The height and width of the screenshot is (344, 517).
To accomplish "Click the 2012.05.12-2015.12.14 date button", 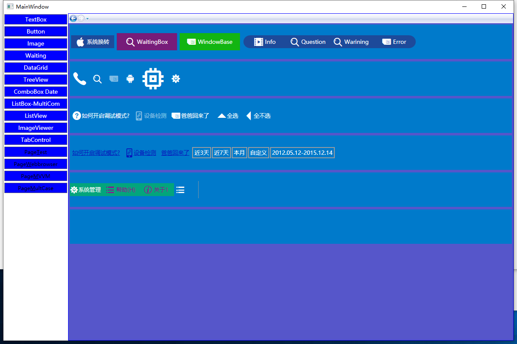I will coord(302,153).
